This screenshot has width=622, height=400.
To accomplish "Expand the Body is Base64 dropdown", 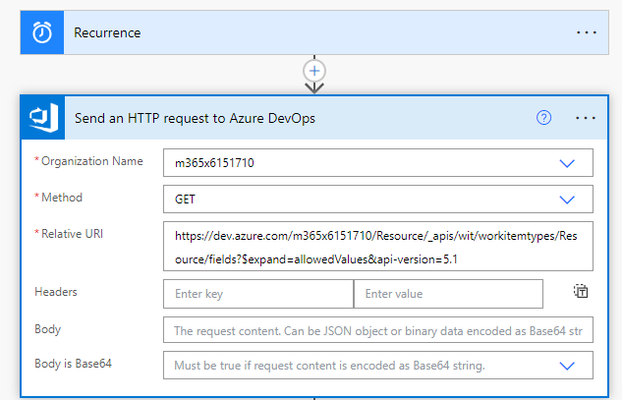I will coord(567,366).
